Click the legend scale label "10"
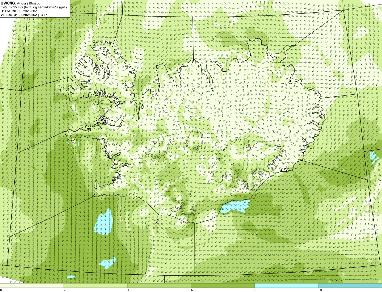This screenshot has width=382, height=292. (320, 290)
